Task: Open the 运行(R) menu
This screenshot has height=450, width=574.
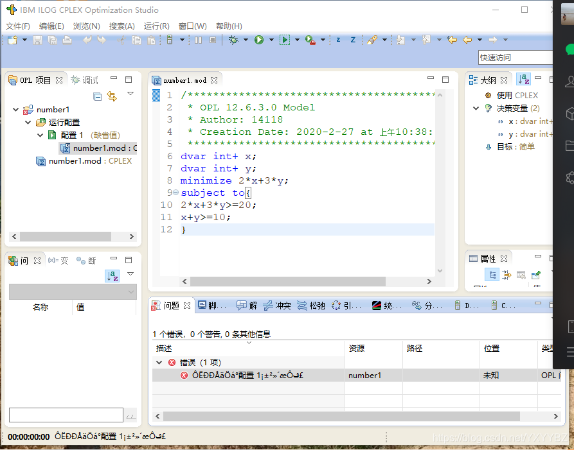Action: [x=157, y=26]
